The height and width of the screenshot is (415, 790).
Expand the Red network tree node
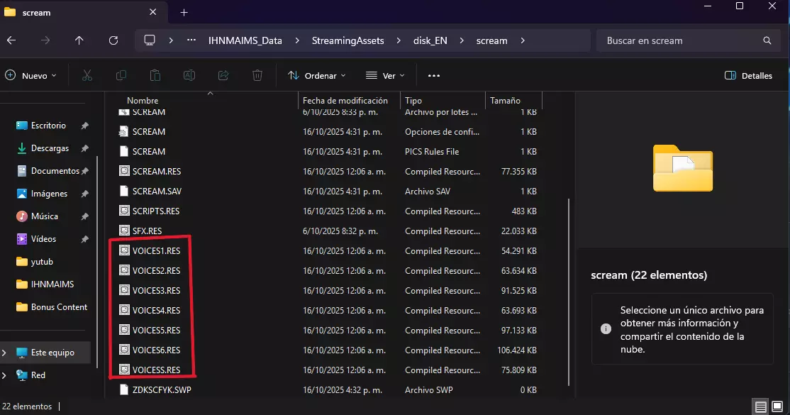click(4, 375)
